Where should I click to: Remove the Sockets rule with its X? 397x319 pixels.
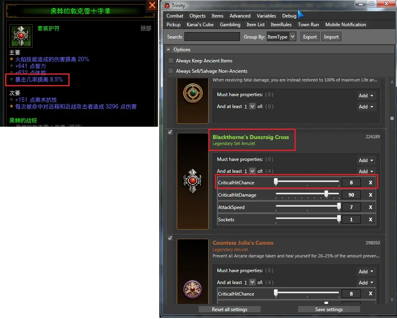pyautogui.click(x=370, y=220)
